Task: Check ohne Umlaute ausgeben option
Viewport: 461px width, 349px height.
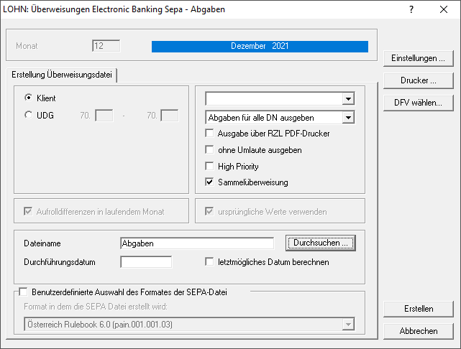Action: pyautogui.click(x=210, y=150)
